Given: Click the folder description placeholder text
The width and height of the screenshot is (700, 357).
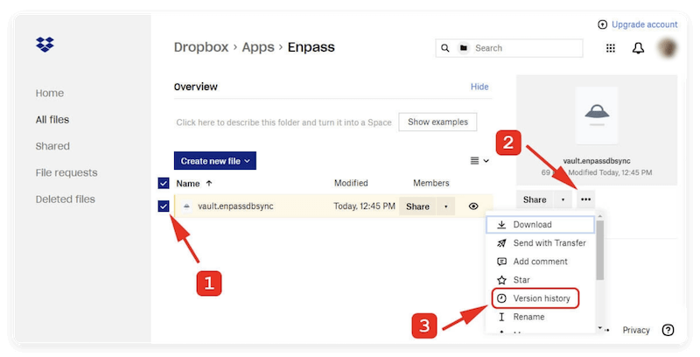Looking at the screenshot, I should click(283, 122).
